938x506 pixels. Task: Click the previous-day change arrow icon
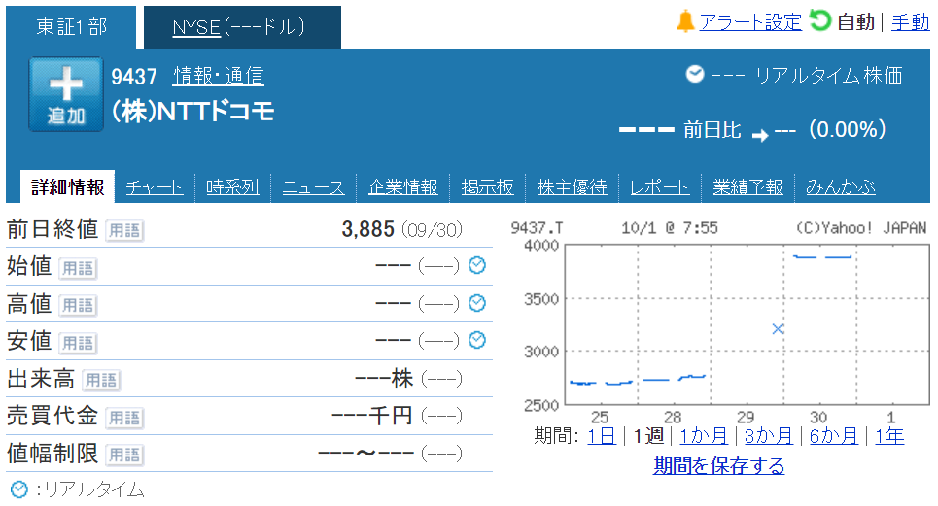(760, 136)
